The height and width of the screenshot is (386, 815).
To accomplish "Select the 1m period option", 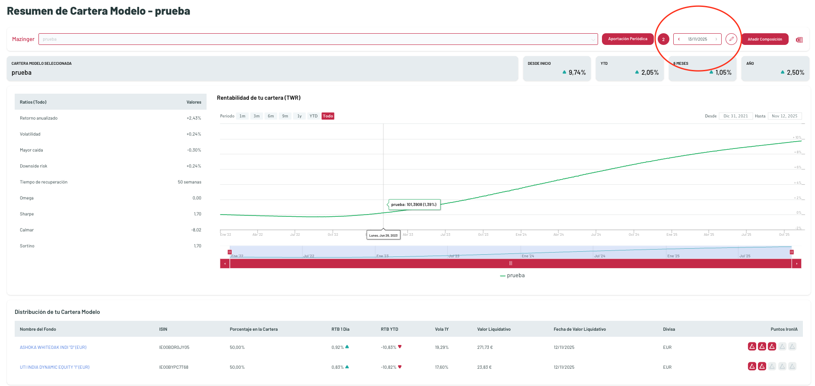I will [242, 116].
